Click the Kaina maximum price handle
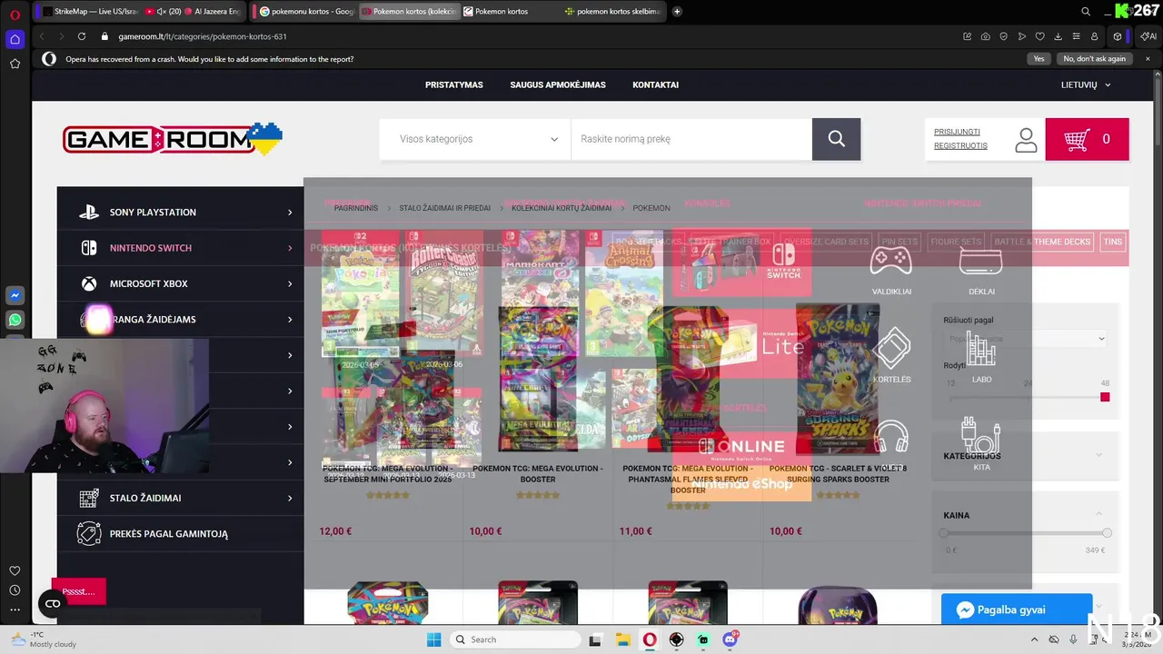Image resolution: width=1163 pixels, height=654 pixels. point(1106,533)
